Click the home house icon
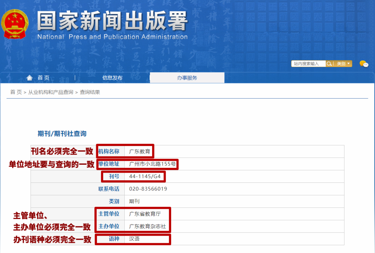The image size is (375, 253). point(30,77)
